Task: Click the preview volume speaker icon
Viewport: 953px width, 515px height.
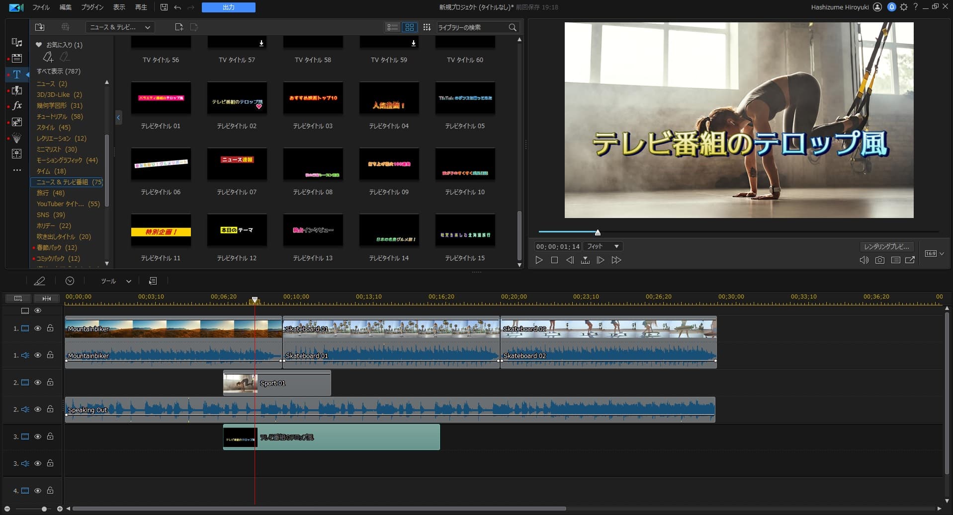Action: 864,260
